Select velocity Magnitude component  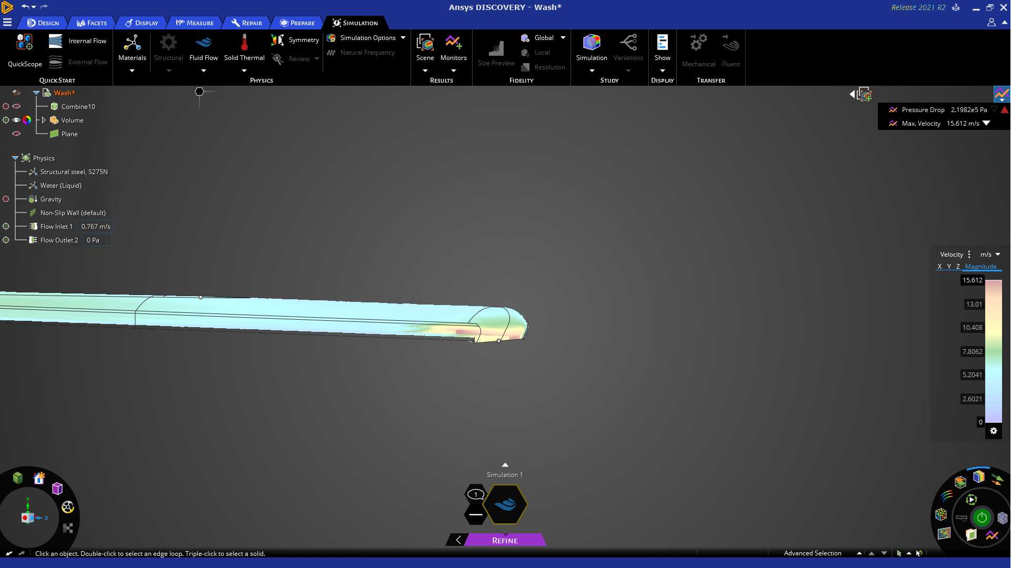click(x=980, y=267)
